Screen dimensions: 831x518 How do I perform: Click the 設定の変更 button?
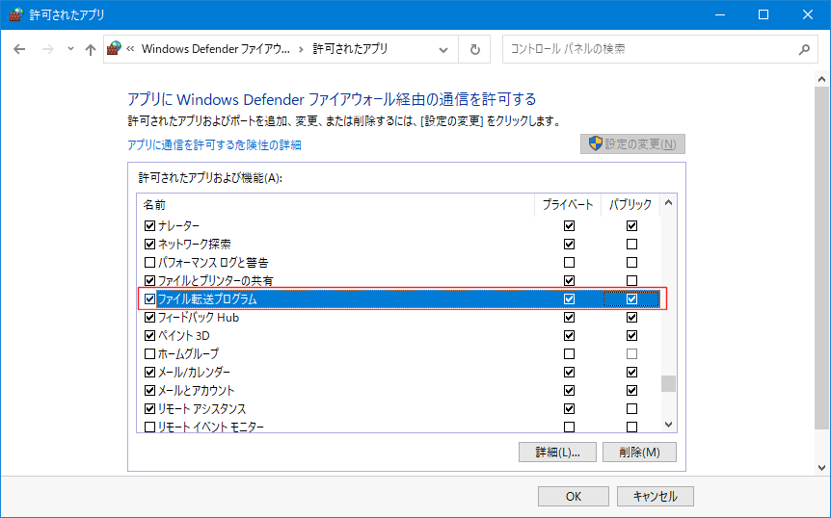pos(632,143)
